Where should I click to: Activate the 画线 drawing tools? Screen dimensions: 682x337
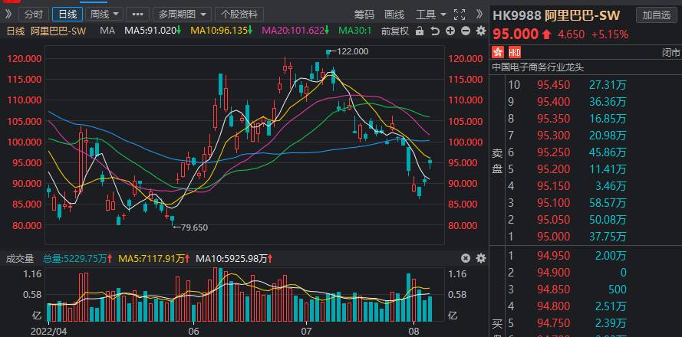[x=394, y=15]
